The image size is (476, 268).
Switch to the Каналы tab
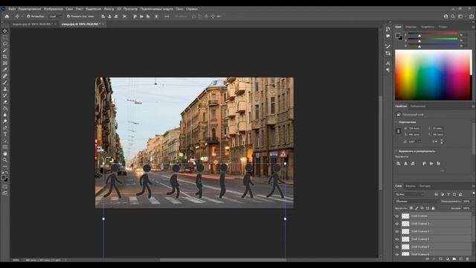411,186
